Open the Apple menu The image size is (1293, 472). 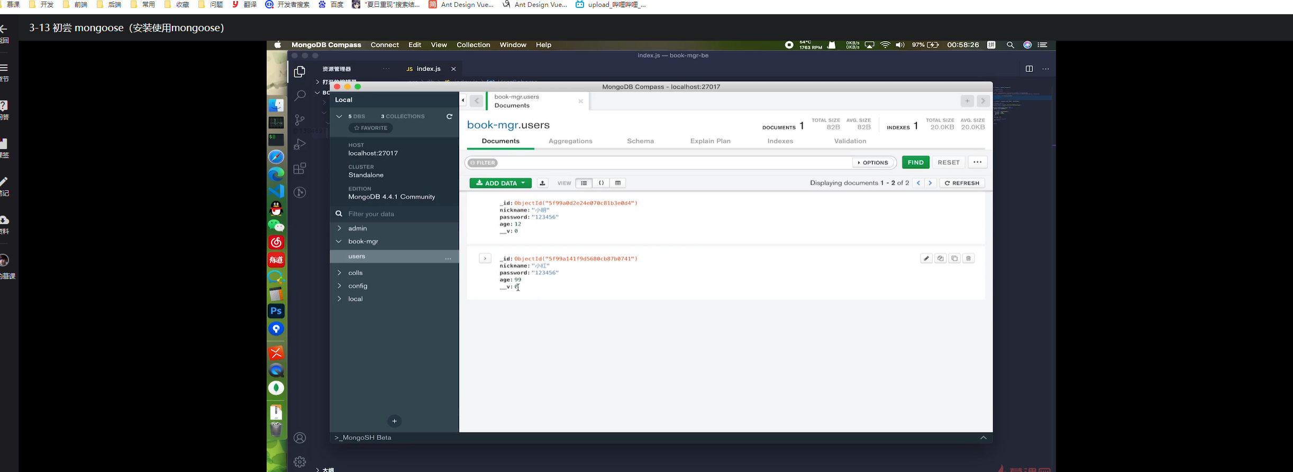point(278,45)
